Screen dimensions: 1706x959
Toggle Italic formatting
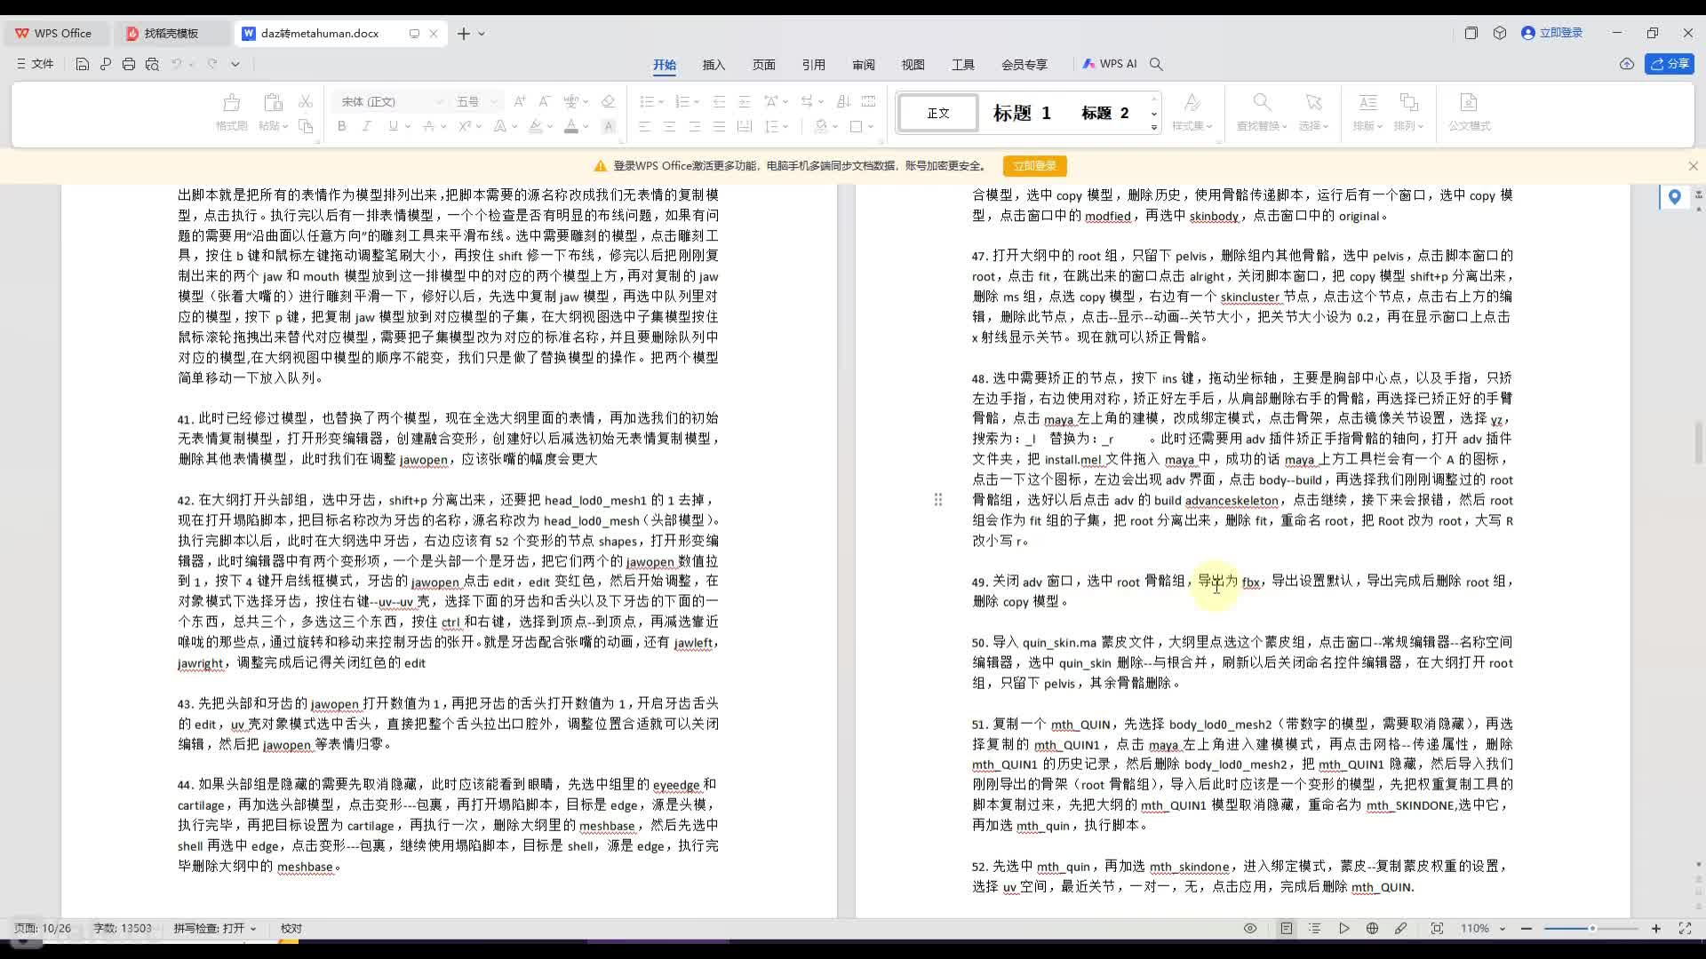(x=366, y=126)
